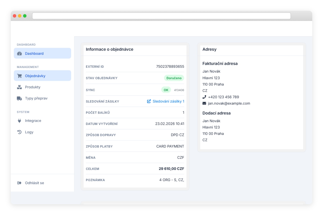Click the green OK sync badge
323x215 pixels.
click(166, 90)
